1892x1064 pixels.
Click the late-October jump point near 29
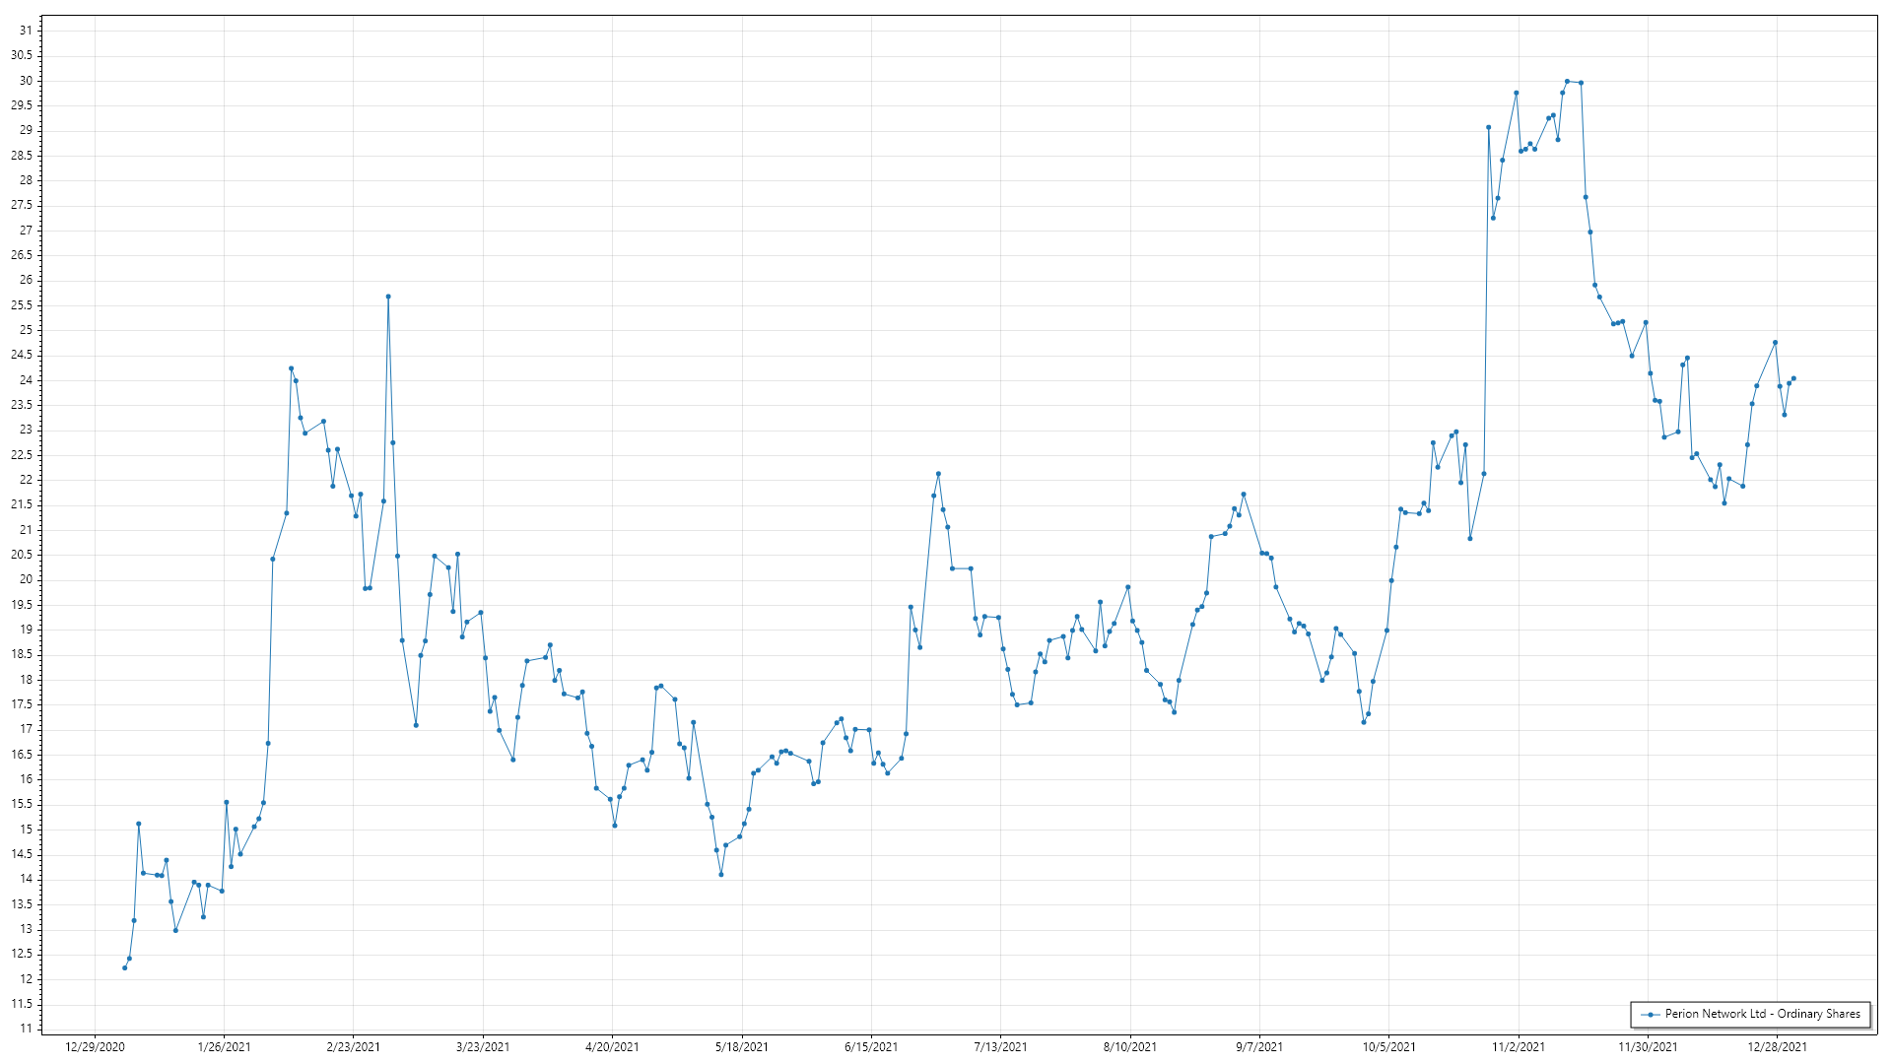(x=1489, y=127)
